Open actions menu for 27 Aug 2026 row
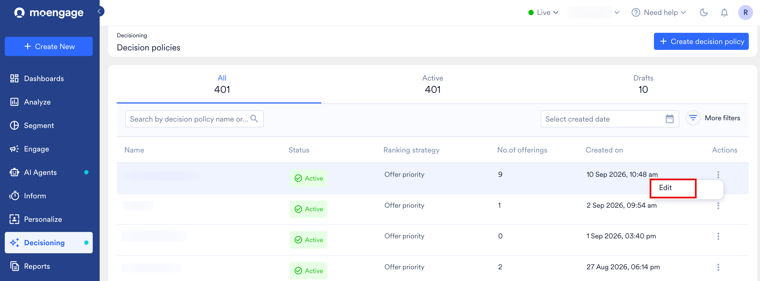Viewport: 760px width, 281px height. click(718, 267)
